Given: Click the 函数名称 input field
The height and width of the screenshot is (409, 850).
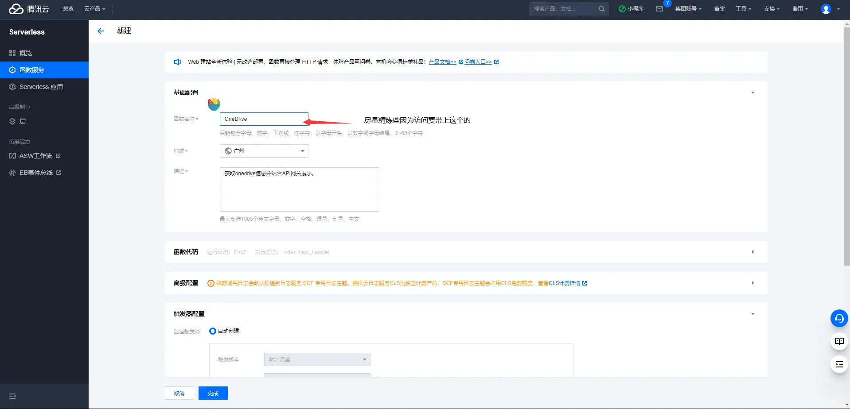Looking at the screenshot, I should (x=264, y=119).
